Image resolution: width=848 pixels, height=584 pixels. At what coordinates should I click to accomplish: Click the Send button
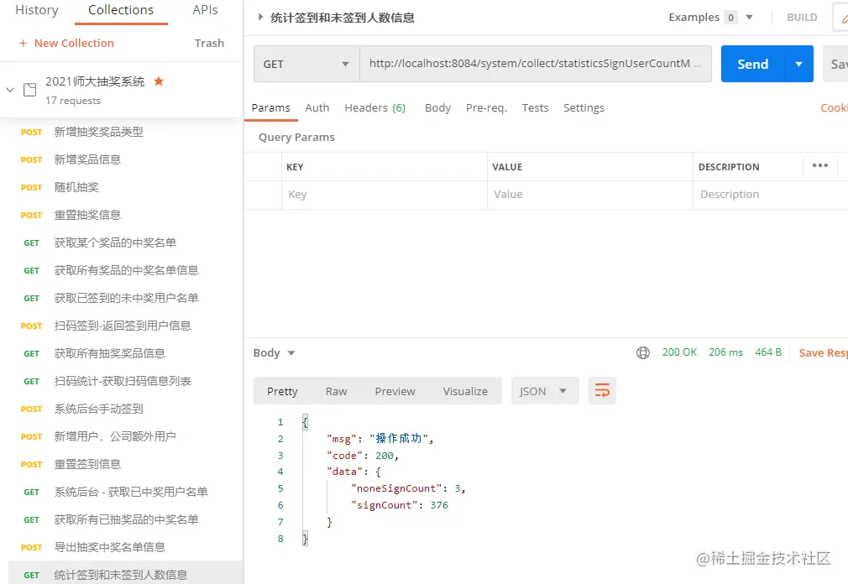click(x=752, y=64)
